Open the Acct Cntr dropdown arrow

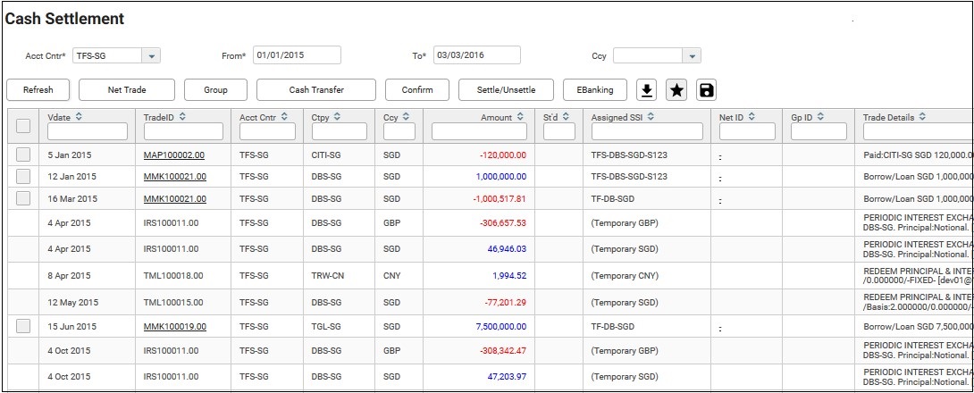[151, 56]
